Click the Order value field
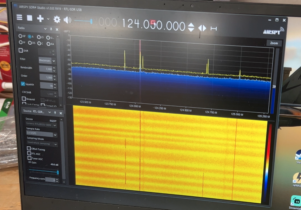 [x=46, y=77]
